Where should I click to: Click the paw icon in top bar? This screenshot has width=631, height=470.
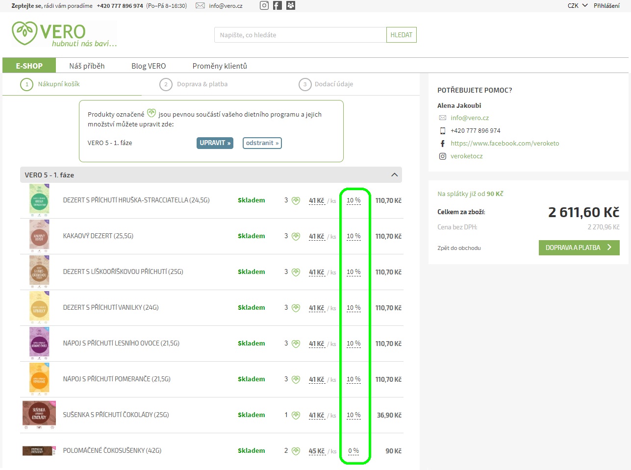click(x=291, y=5)
